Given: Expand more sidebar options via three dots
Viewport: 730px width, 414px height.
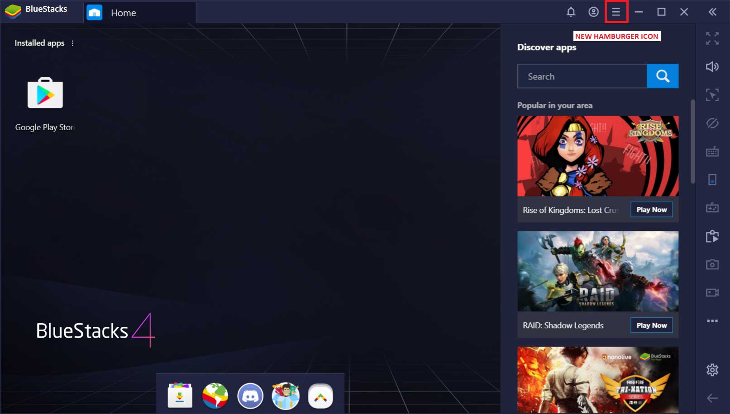Looking at the screenshot, I should pos(712,320).
